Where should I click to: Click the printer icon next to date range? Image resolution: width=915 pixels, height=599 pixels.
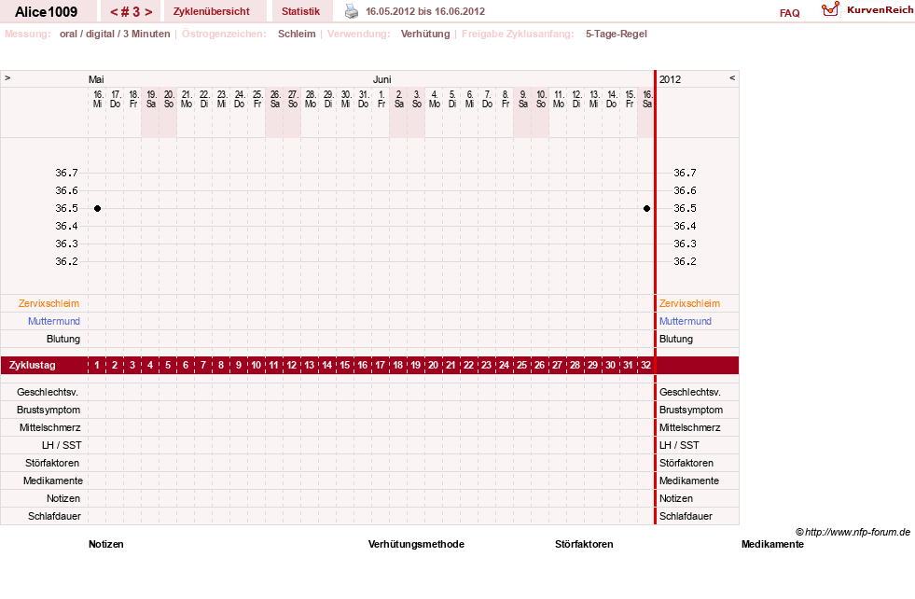coord(352,11)
